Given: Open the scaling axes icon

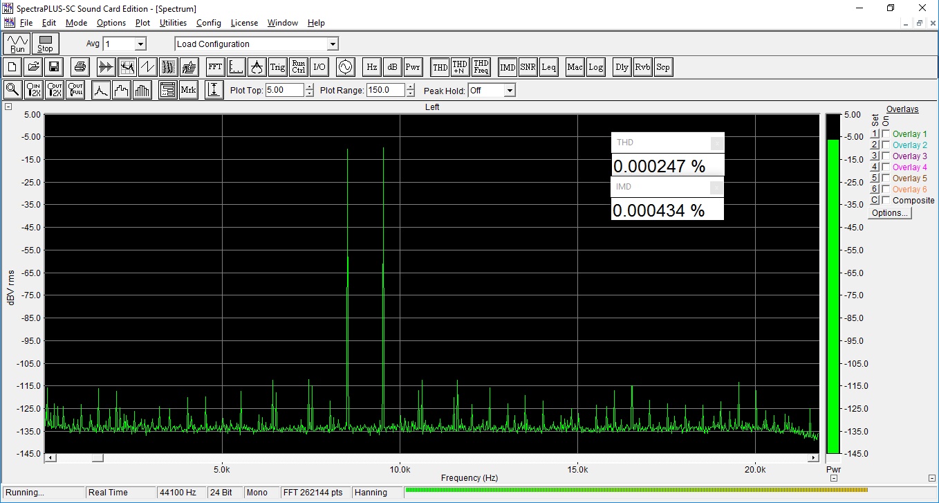Looking at the screenshot, I should tap(236, 67).
